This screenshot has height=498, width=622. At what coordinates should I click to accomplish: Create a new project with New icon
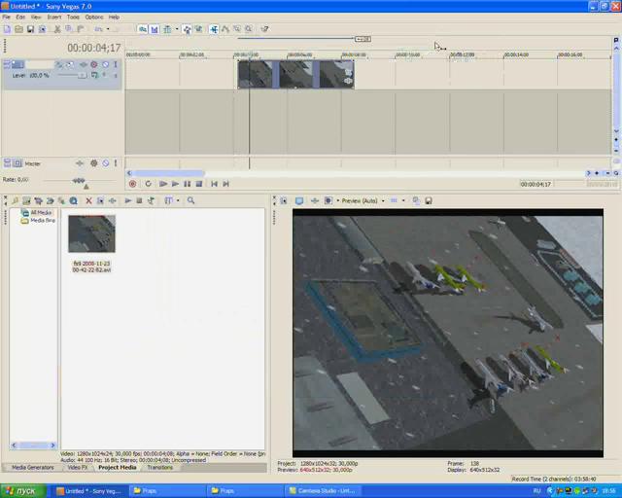coord(7,29)
